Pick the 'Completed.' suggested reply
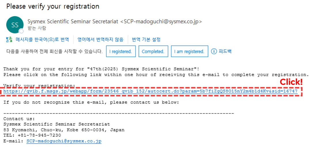This screenshot has height=147, width=311. pyautogui.click(x=153, y=52)
